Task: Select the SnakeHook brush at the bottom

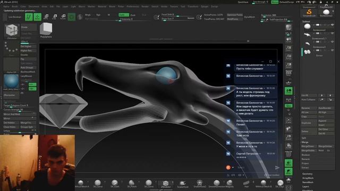Action: coord(183,184)
